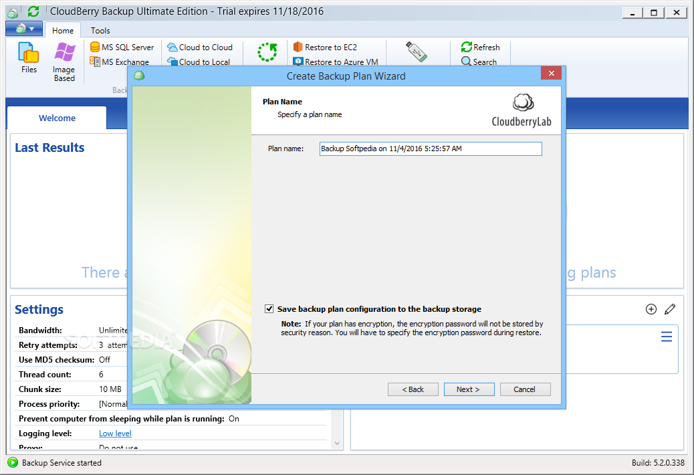Choose MS SQL Server backup
The height and width of the screenshot is (475, 694).
(x=122, y=47)
